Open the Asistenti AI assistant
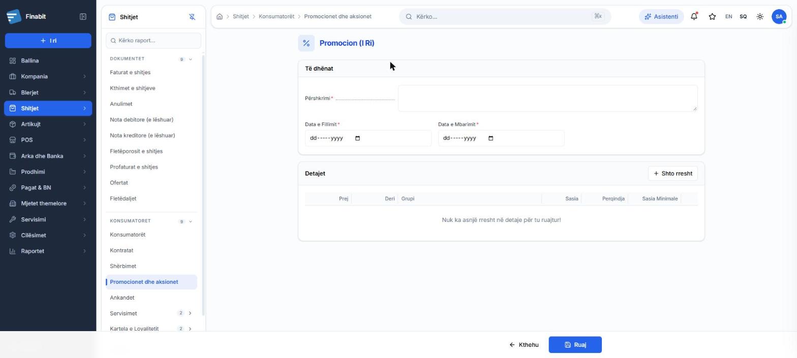This screenshot has width=797, height=358. pos(661,17)
